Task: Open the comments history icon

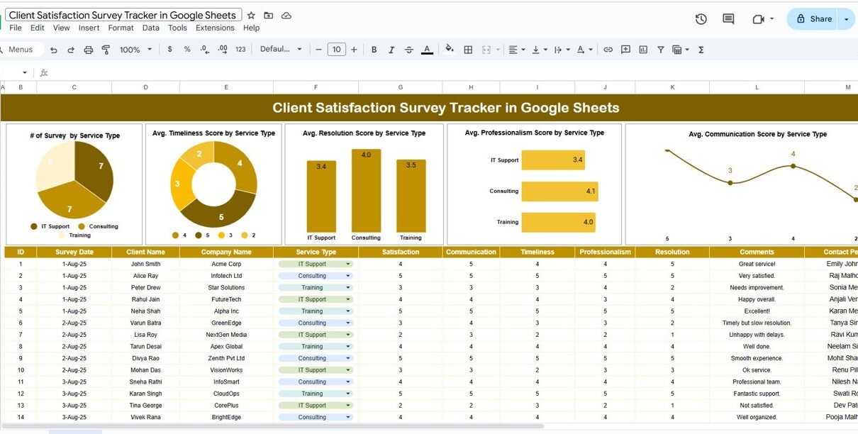Action: [x=728, y=19]
